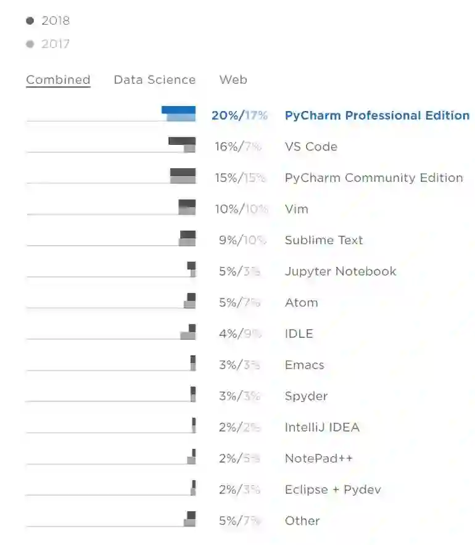Click the IntelliJ IDEA label

tap(321, 427)
